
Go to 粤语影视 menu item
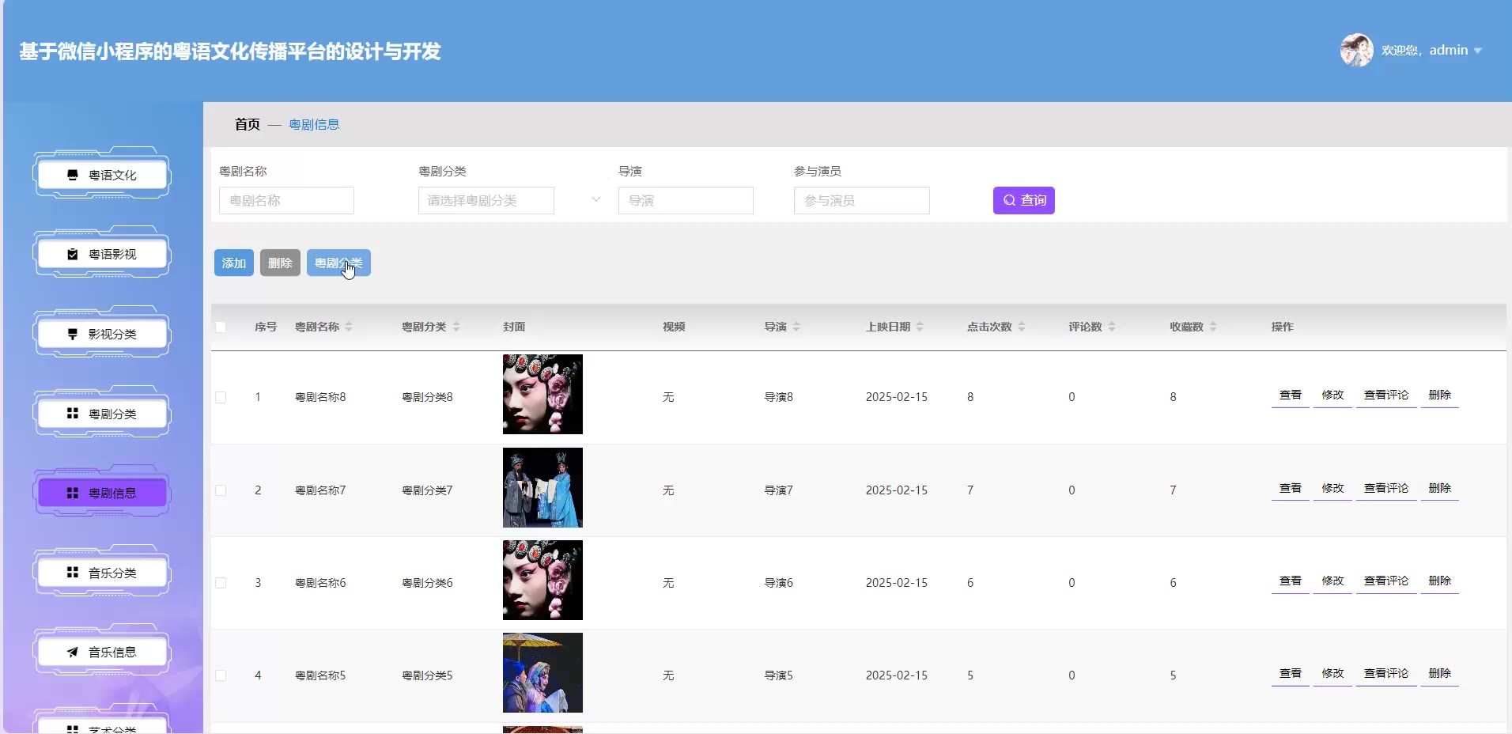102,254
